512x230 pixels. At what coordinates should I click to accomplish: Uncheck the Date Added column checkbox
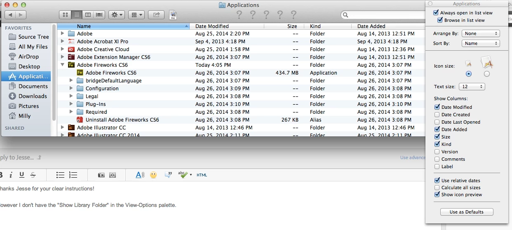[437, 129]
